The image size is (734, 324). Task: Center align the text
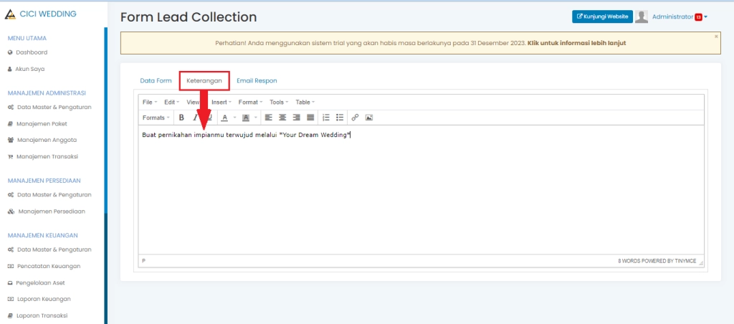click(x=282, y=118)
